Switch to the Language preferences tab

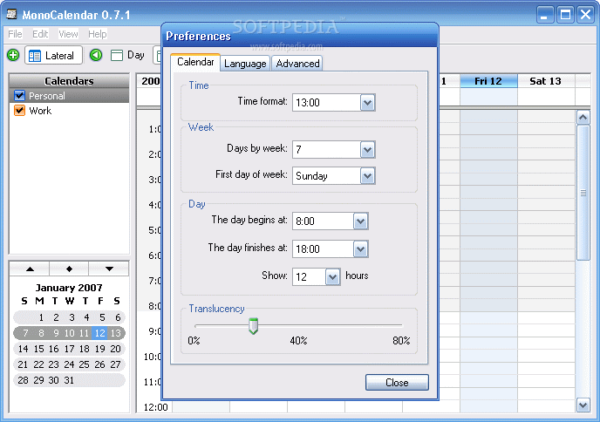pyautogui.click(x=245, y=64)
